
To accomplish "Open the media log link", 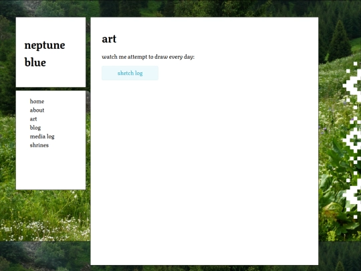I will coord(42,137).
